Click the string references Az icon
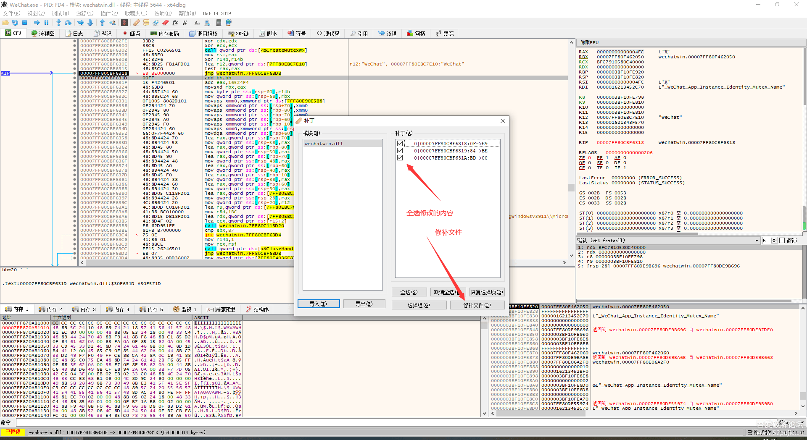This screenshot has width=807, height=440. [x=197, y=23]
